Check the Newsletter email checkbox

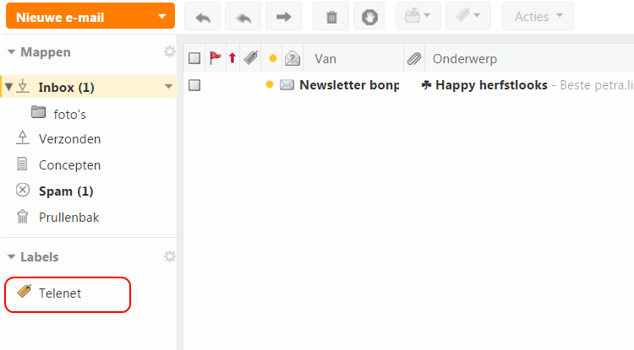click(x=194, y=85)
